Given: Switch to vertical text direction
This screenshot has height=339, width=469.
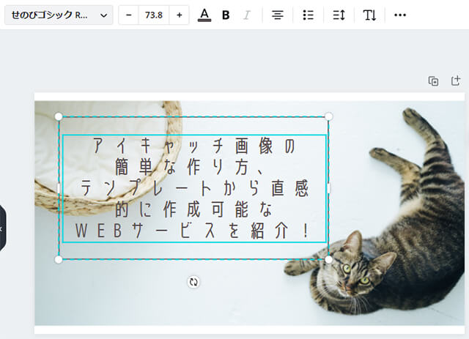Looking at the screenshot, I should (369, 15).
